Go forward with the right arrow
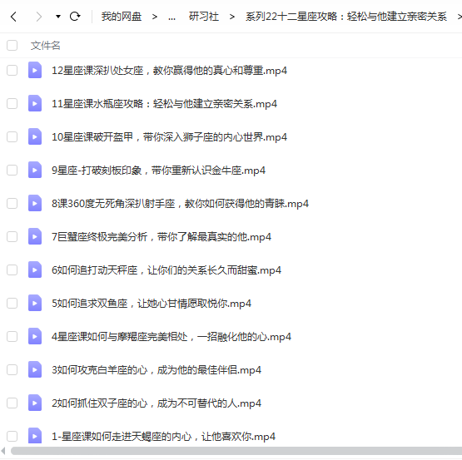The image size is (462, 460). coord(38,17)
